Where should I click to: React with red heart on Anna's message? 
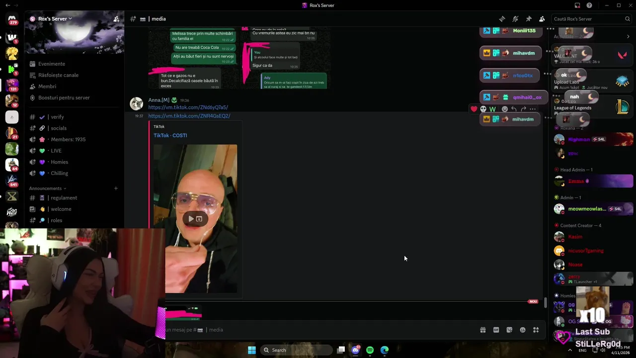click(474, 109)
